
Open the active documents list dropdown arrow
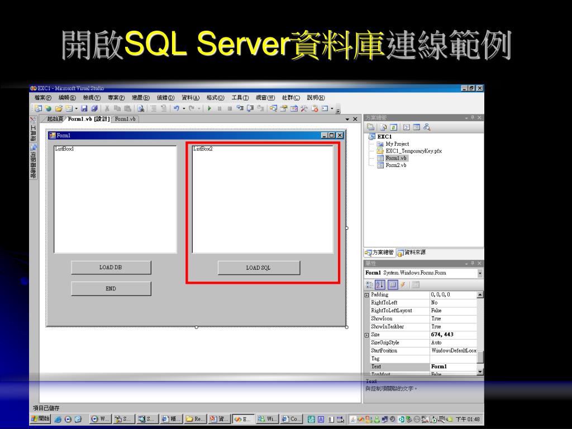pyautogui.click(x=347, y=120)
